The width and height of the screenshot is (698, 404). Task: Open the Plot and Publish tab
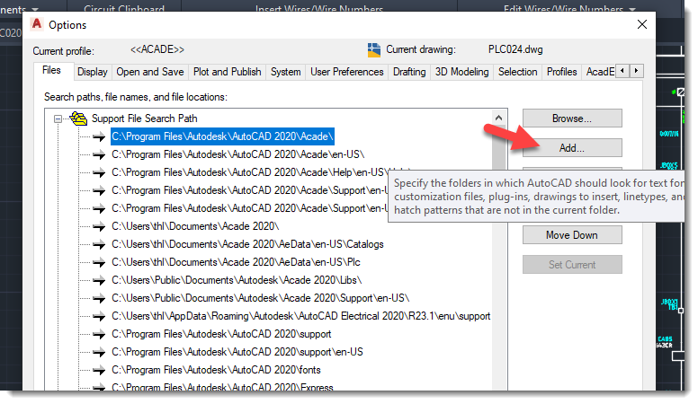click(228, 72)
